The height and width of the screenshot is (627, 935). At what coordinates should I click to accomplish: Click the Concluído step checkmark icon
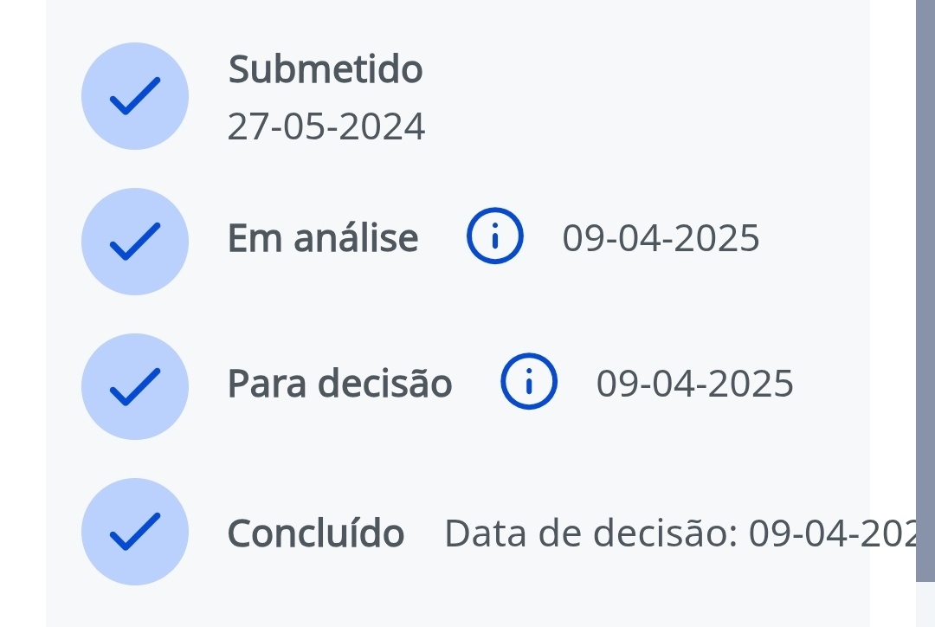135,532
